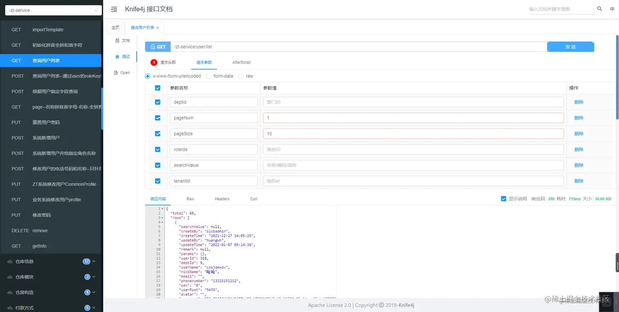The image size is (619, 312).
Task: Close the 查询用户列表 tab
Action: point(158,27)
